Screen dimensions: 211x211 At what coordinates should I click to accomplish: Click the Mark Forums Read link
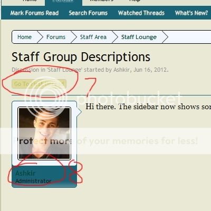point(34,13)
